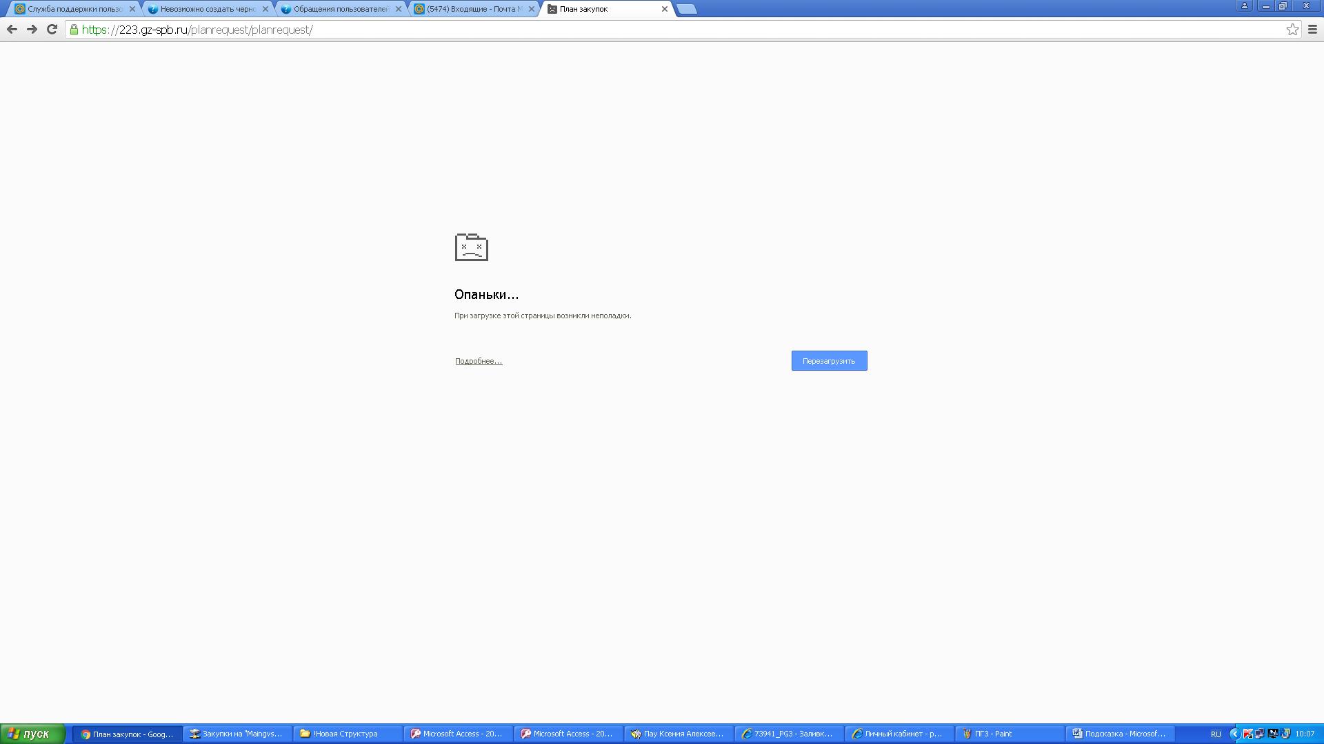This screenshot has width=1324, height=744.
Task: Click the reload page icon
Action: pos(52,29)
